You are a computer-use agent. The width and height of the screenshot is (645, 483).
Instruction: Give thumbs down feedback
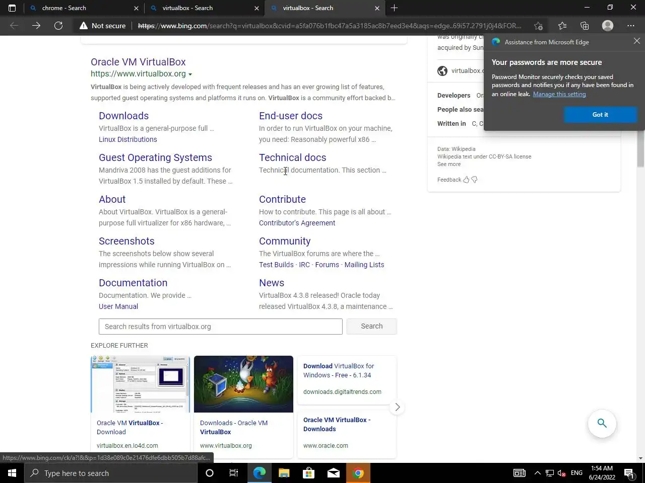click(x=474, y=180)
